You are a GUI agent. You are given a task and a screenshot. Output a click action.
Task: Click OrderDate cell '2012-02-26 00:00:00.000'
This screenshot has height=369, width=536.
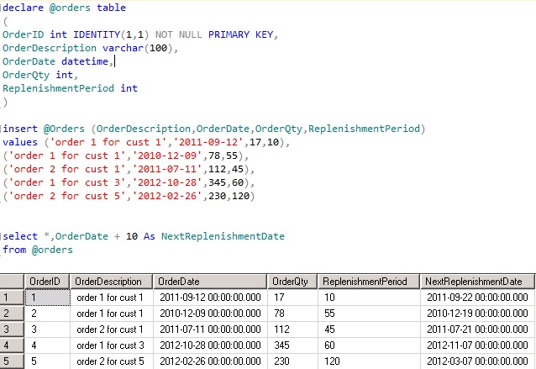point(210,361)
